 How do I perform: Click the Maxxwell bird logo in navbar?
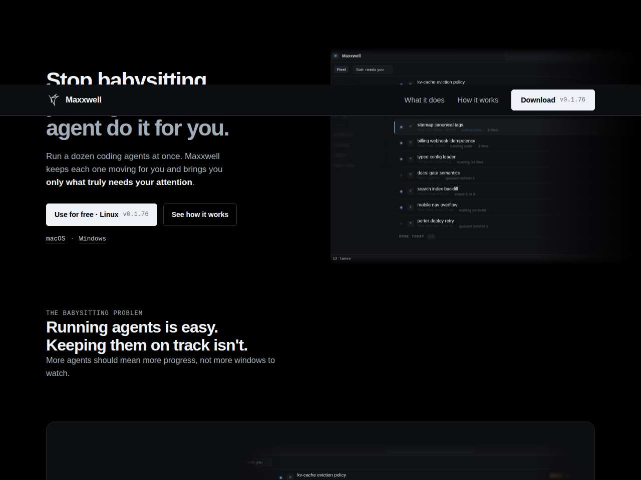(54, 100)
